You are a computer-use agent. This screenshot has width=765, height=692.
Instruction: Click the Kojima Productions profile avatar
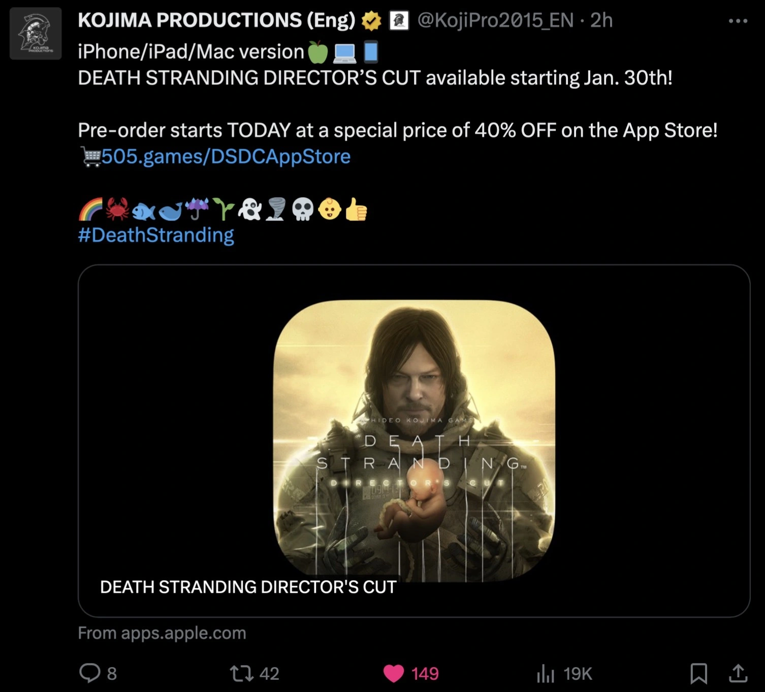coord(36,34)
